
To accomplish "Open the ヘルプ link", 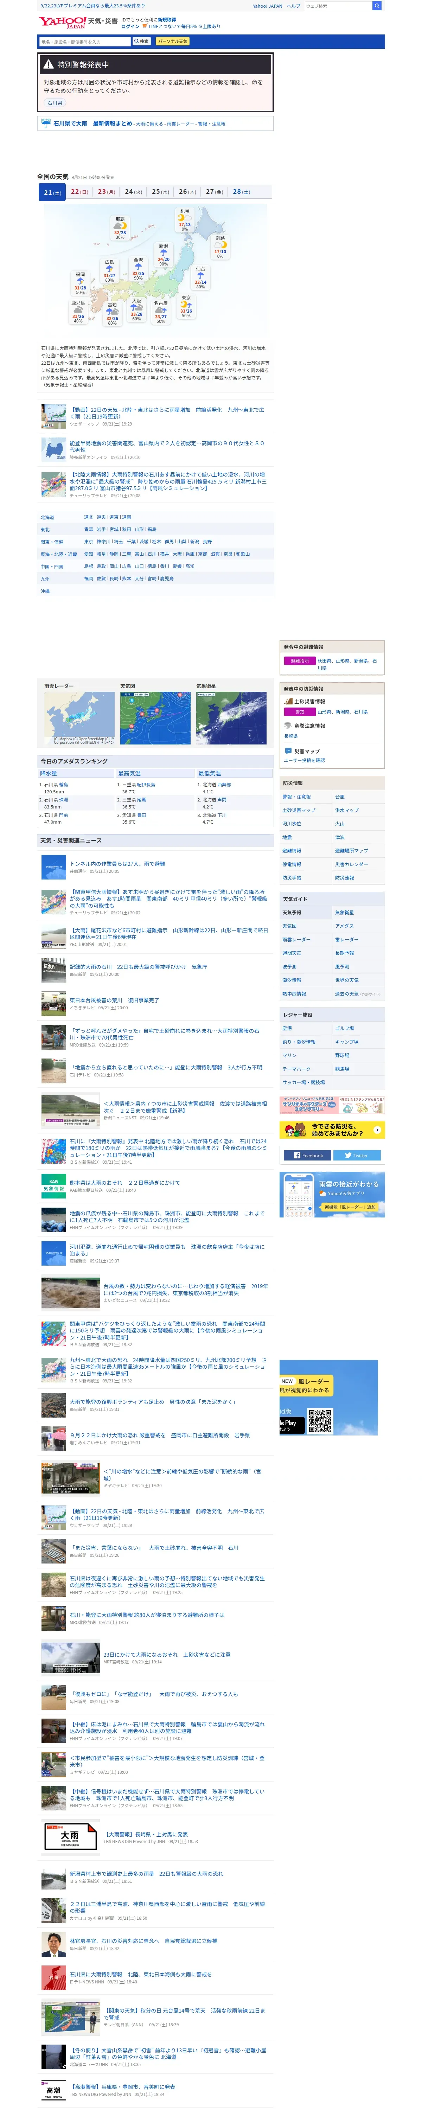I will pos(293,6).
